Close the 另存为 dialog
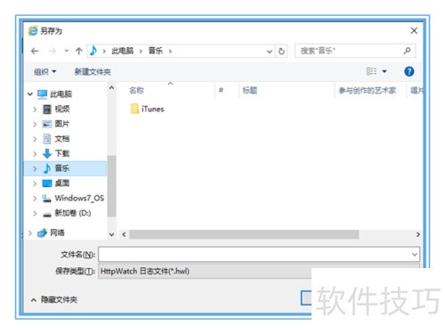445x334 pixels. 414,30
